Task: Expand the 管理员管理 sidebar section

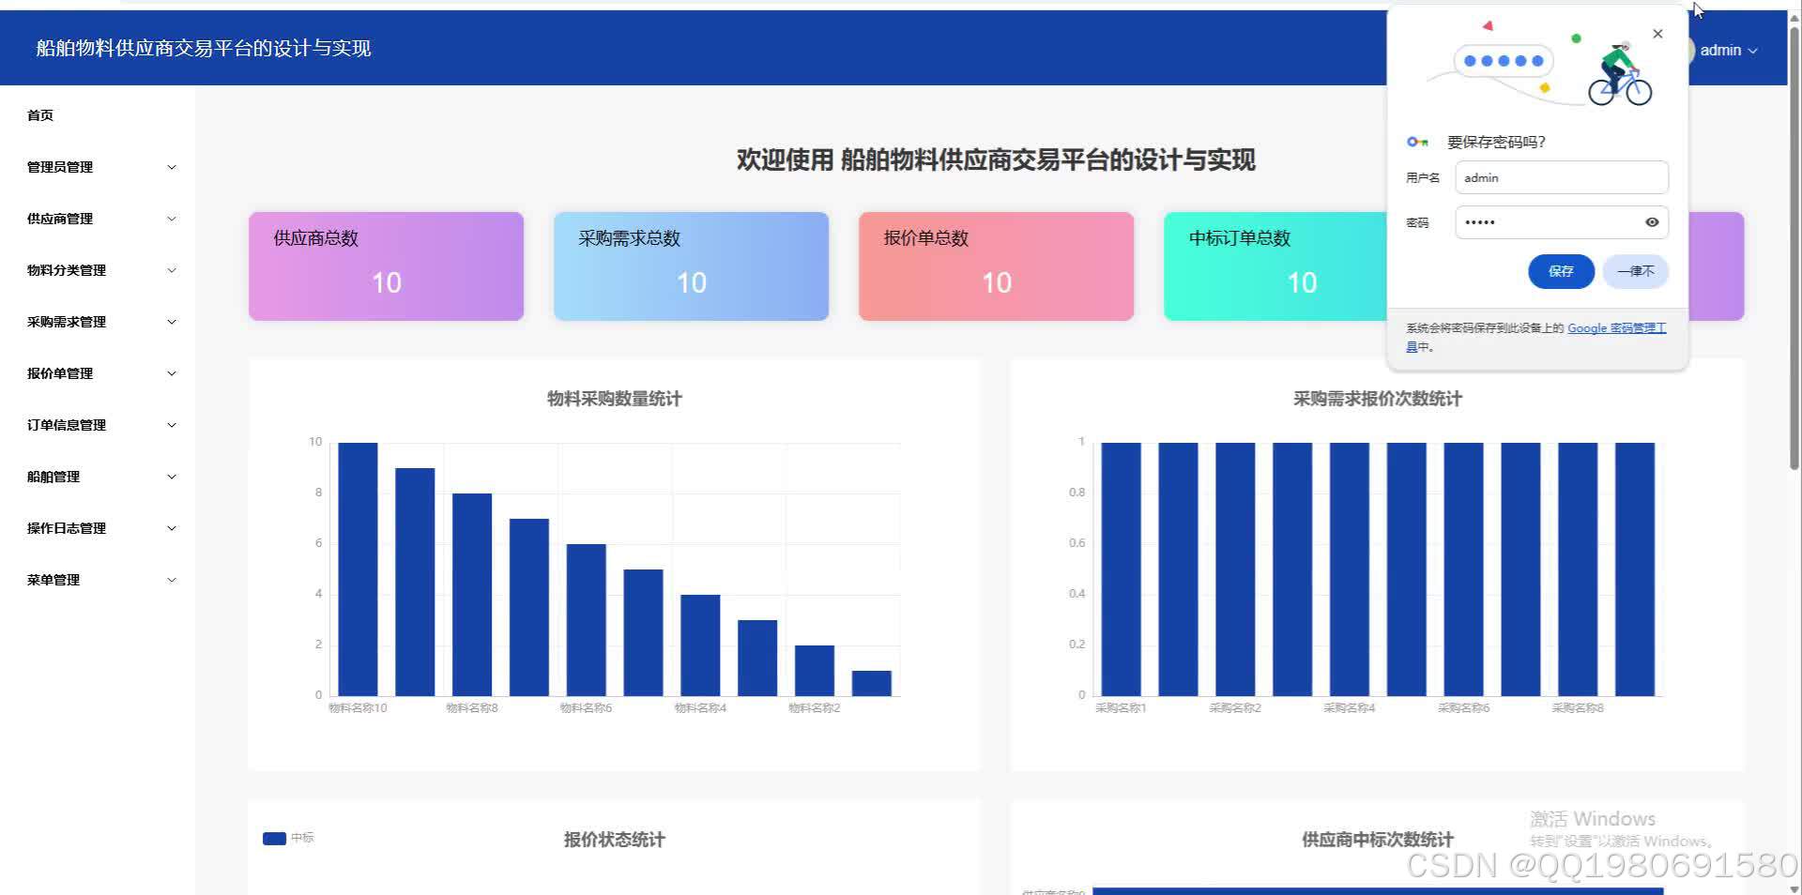Action: pos(99,167)
